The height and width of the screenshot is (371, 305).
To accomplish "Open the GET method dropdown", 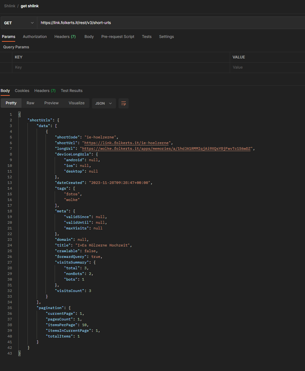I will (19, 23).
